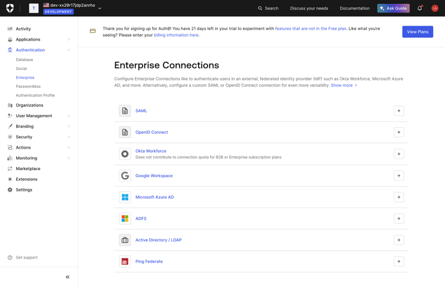
Task: Expand description with Show more
Action: (x=344, y=85)
